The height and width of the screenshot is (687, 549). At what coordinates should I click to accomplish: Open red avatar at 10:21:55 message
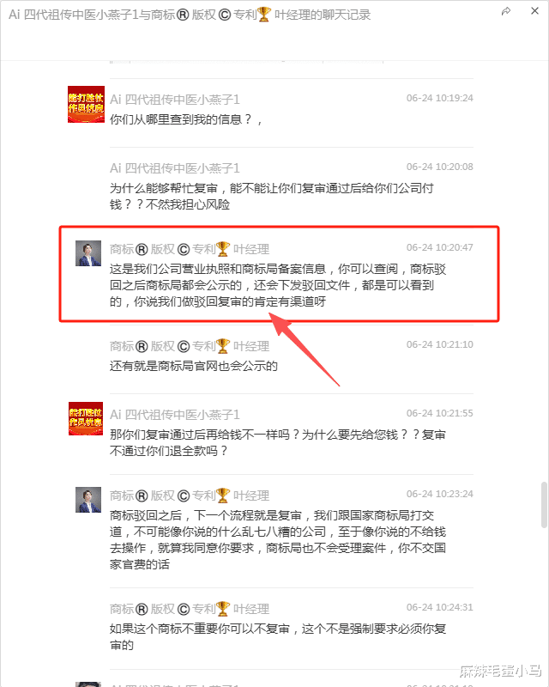(x=86, y=418)
